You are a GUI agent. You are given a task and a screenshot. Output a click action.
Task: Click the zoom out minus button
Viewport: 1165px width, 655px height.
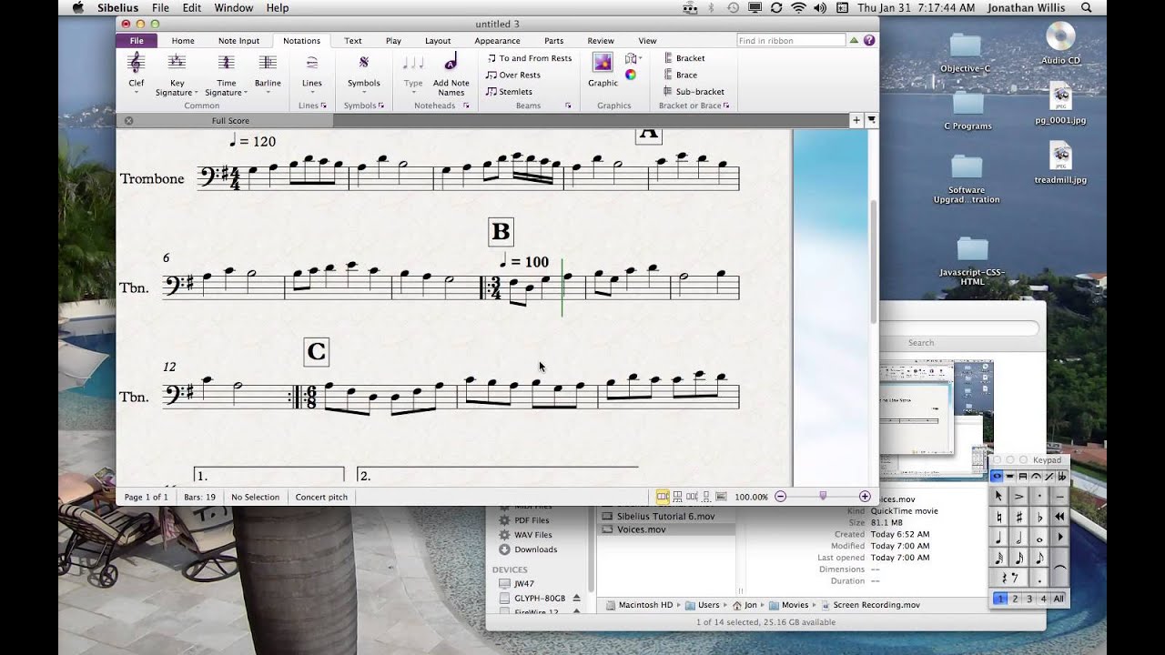pos(780,497)
